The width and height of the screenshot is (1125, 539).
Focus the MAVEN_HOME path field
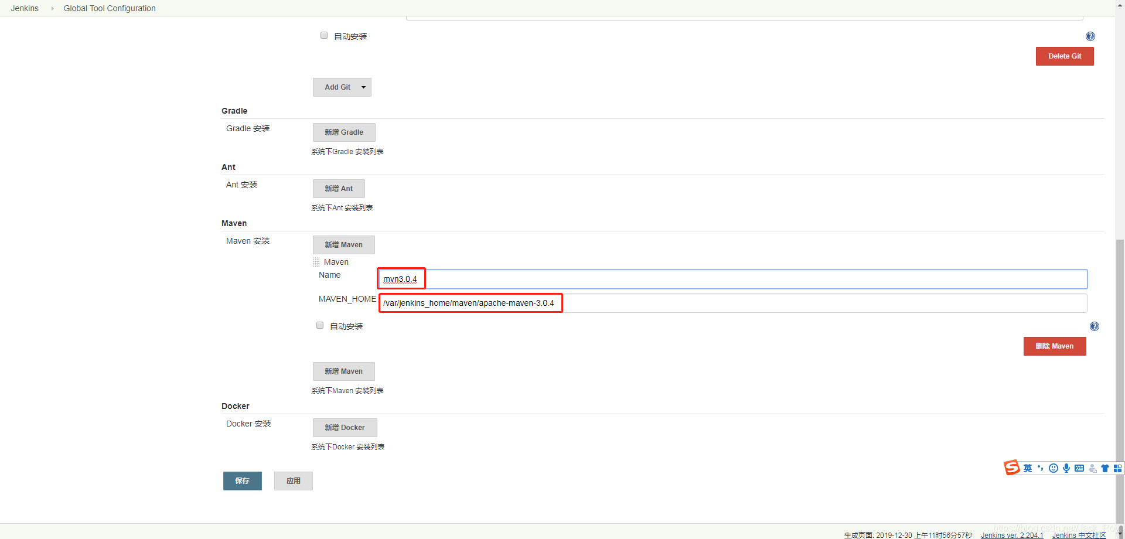732,303
